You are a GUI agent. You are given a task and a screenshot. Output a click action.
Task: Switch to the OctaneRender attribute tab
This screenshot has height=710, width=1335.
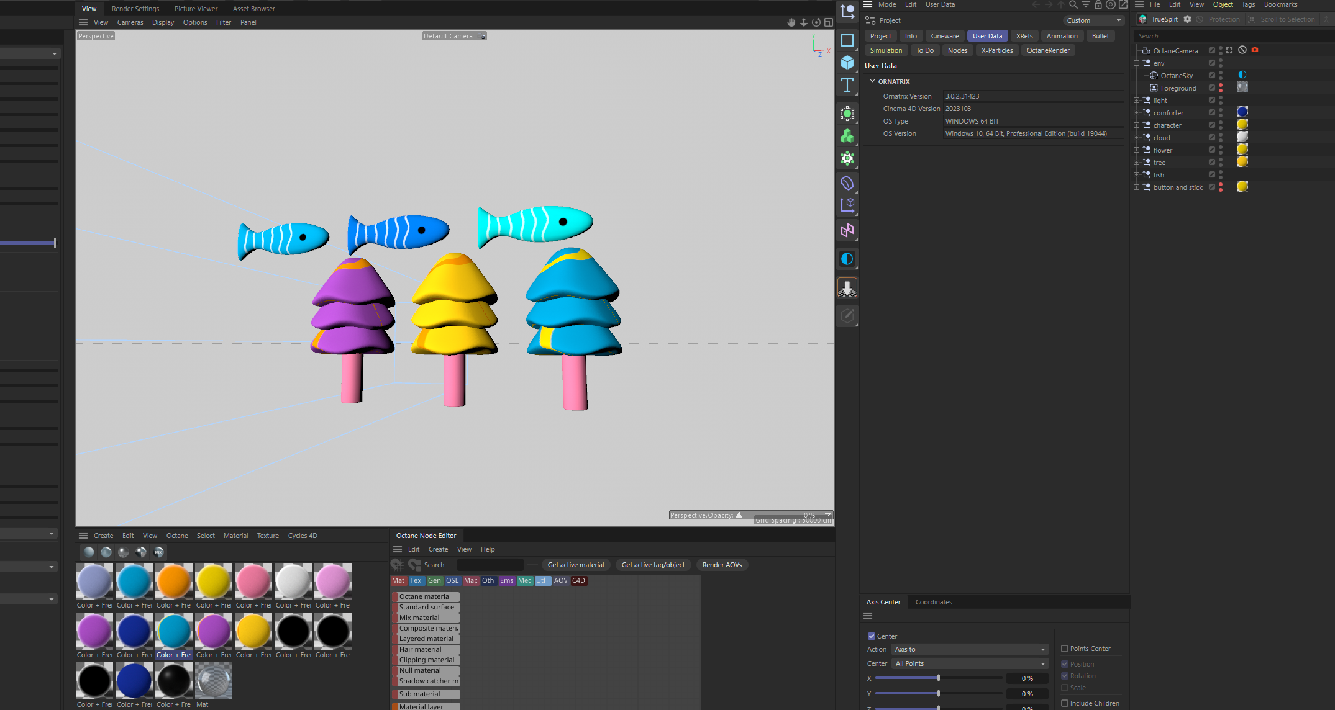click(1047, 50)
